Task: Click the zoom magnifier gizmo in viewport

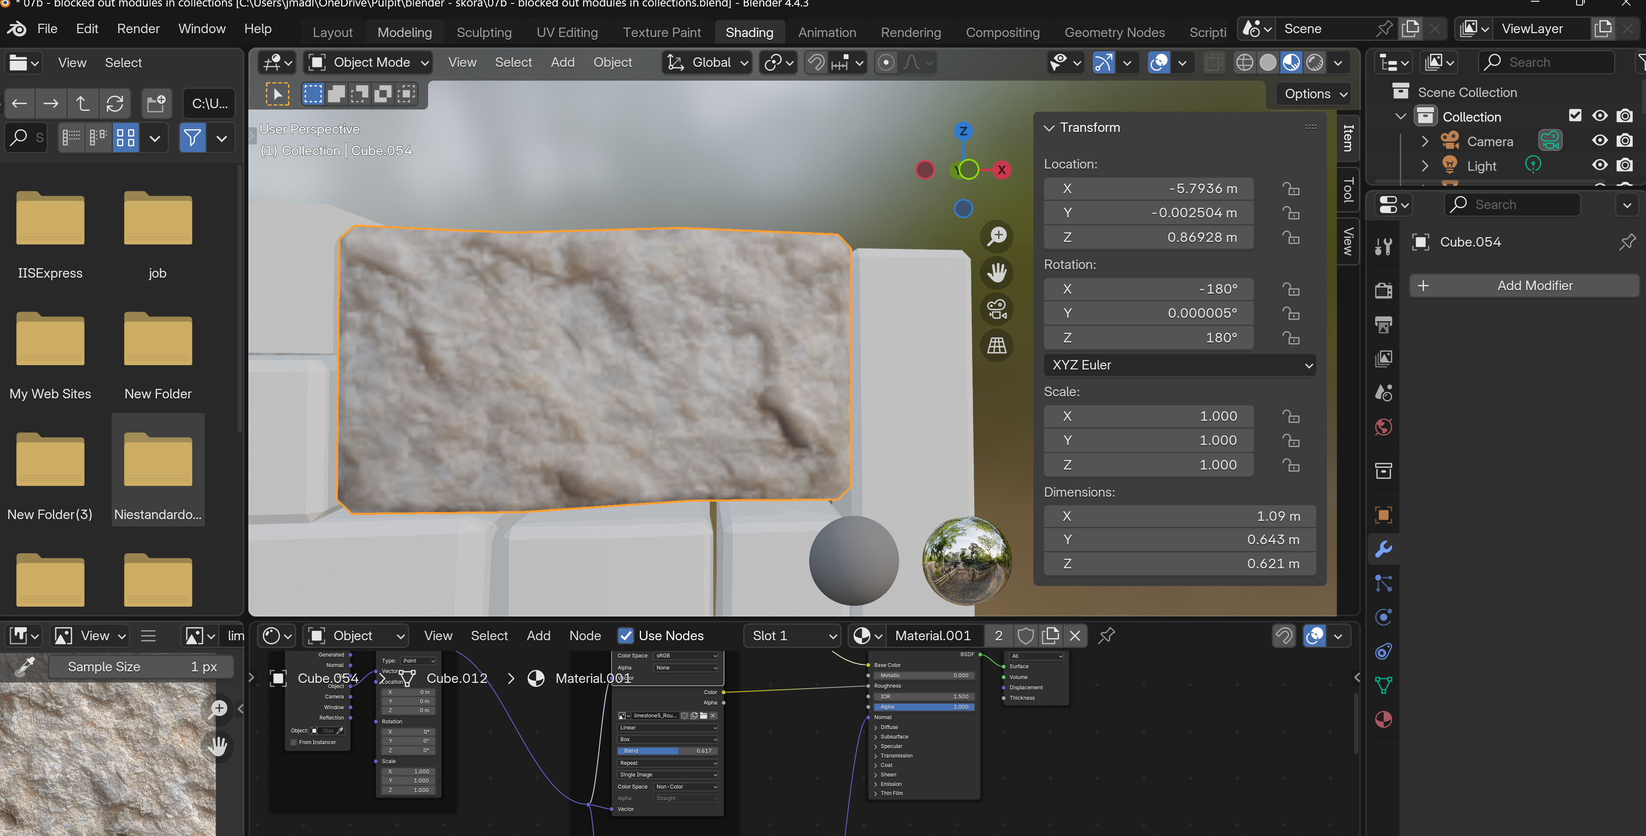Action: [997, 237]
